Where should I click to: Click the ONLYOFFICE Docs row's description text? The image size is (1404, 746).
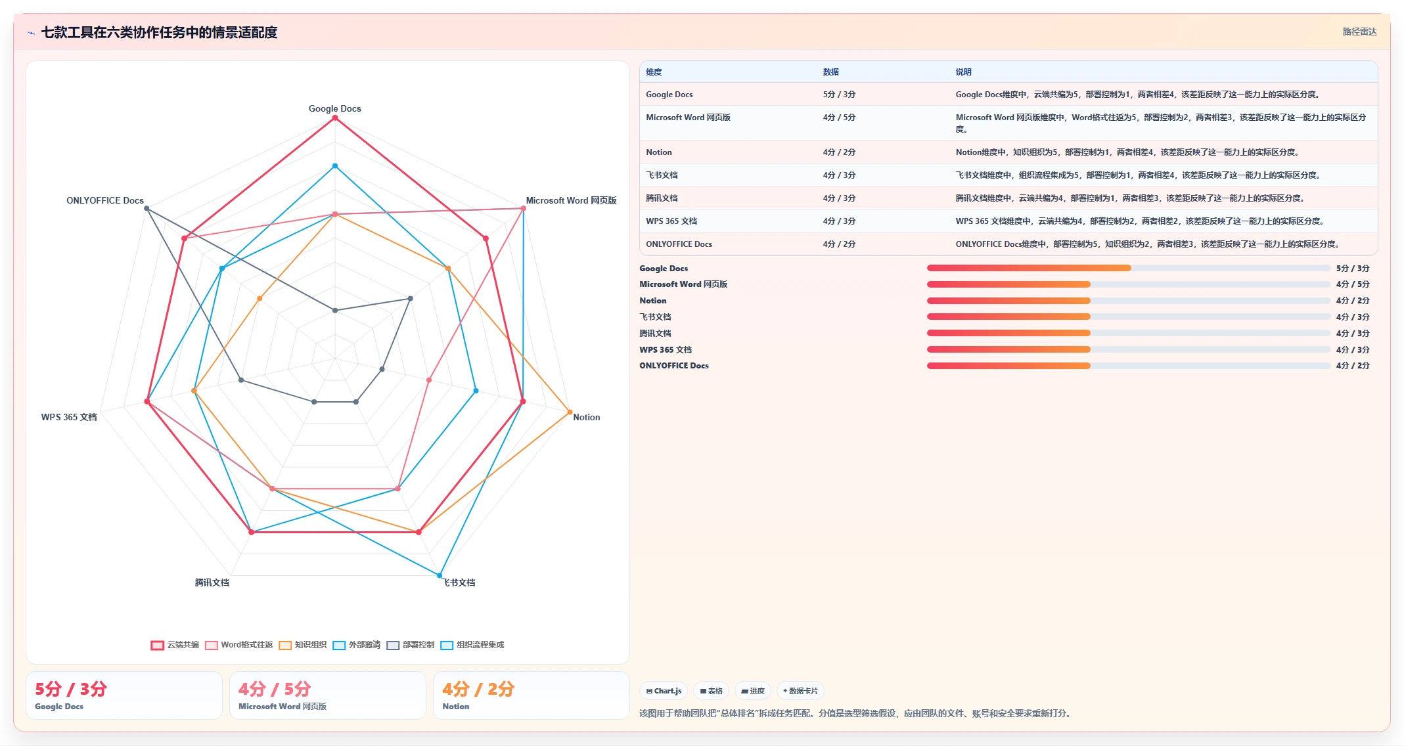click(1149, 244)
